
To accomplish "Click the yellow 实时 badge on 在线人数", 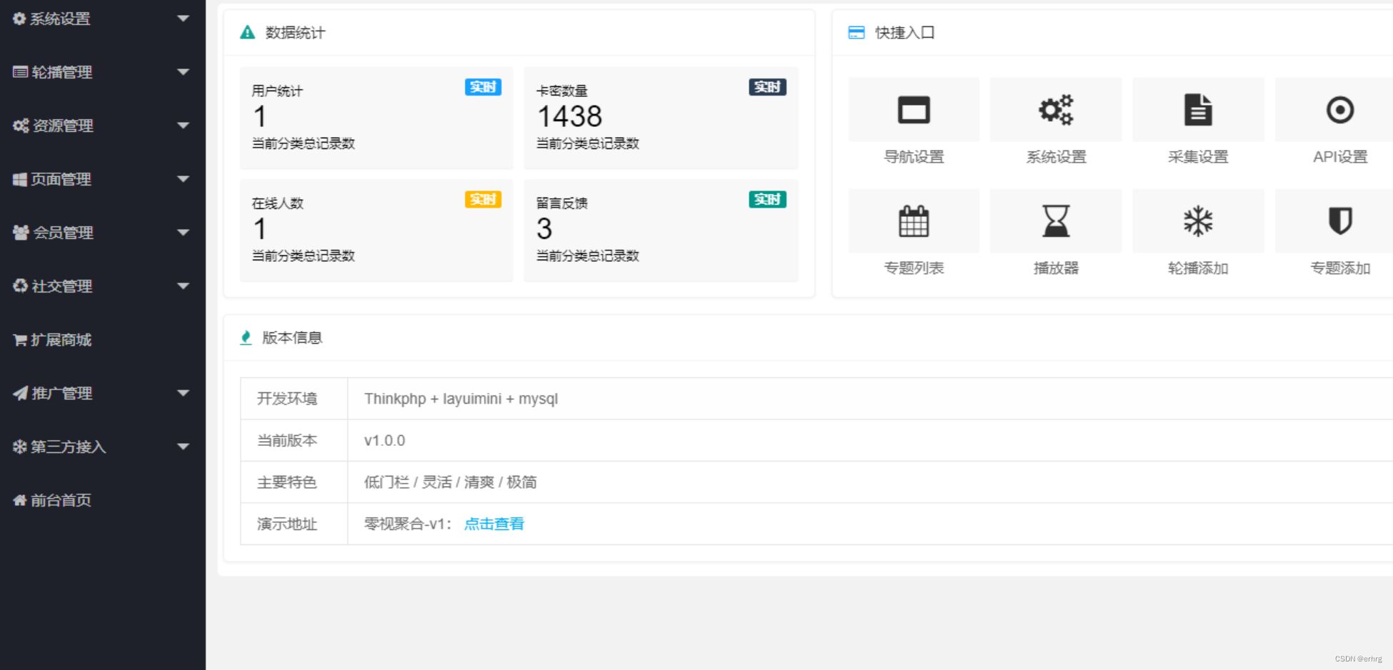I will click(483, 200).
